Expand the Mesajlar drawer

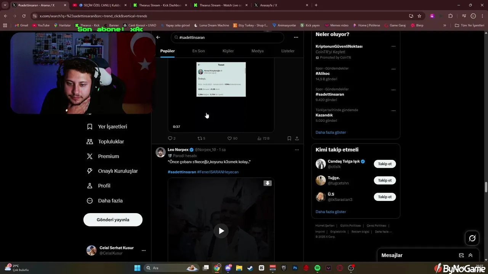[470, 255]
